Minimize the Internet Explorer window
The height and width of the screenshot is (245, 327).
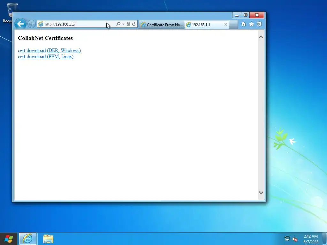(237, 15)
